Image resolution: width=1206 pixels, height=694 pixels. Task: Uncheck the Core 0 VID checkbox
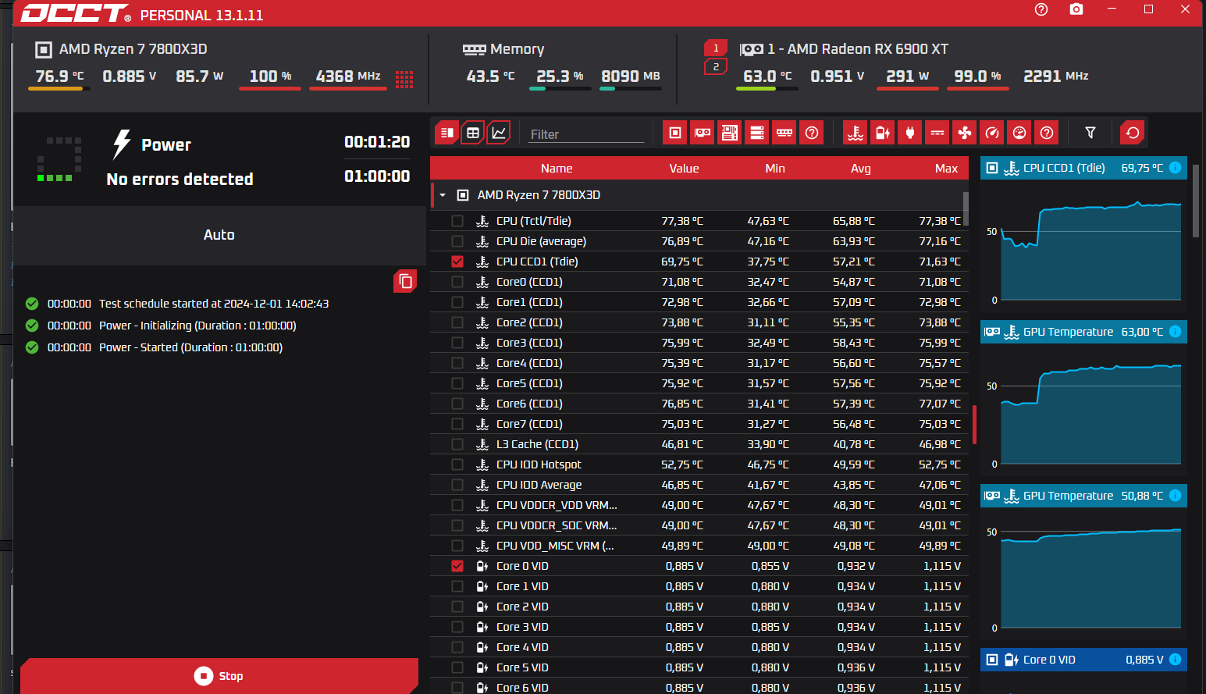coord(457,566)
